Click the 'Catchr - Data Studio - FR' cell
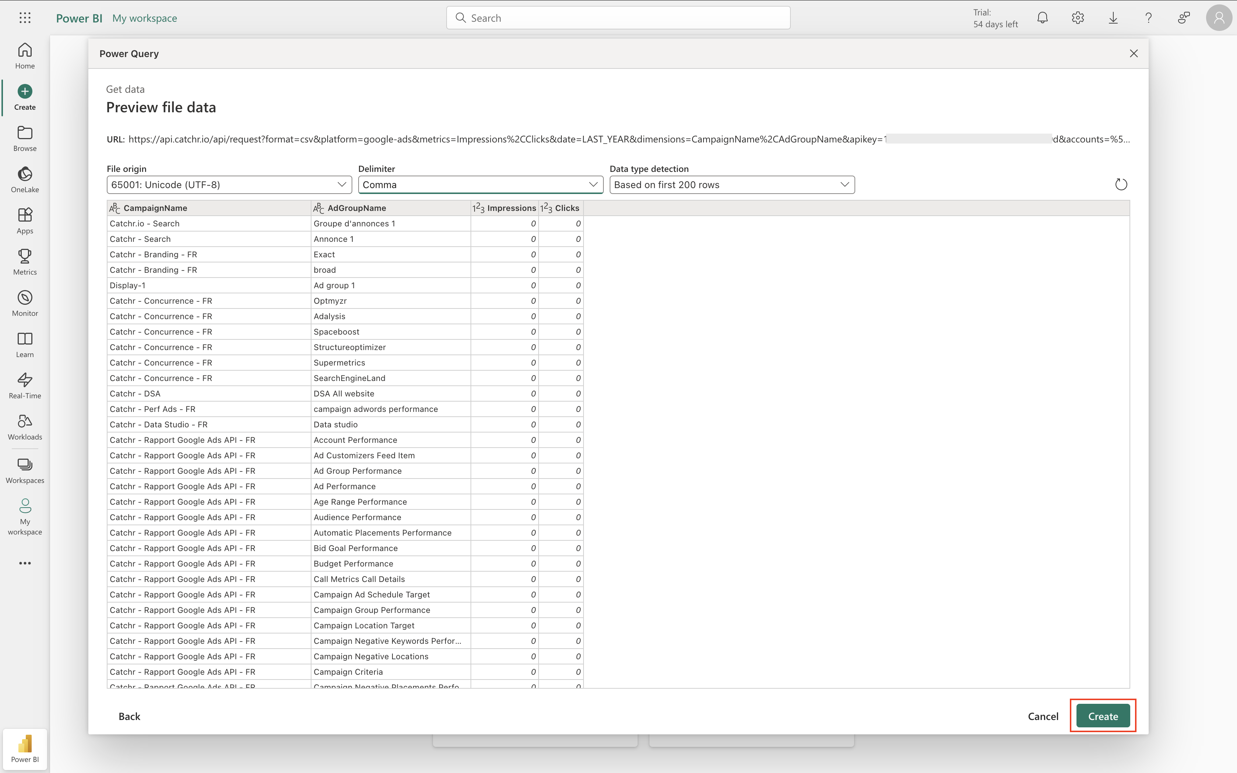1237x773 pixels. pyautogui.click(x=208, y=424)
